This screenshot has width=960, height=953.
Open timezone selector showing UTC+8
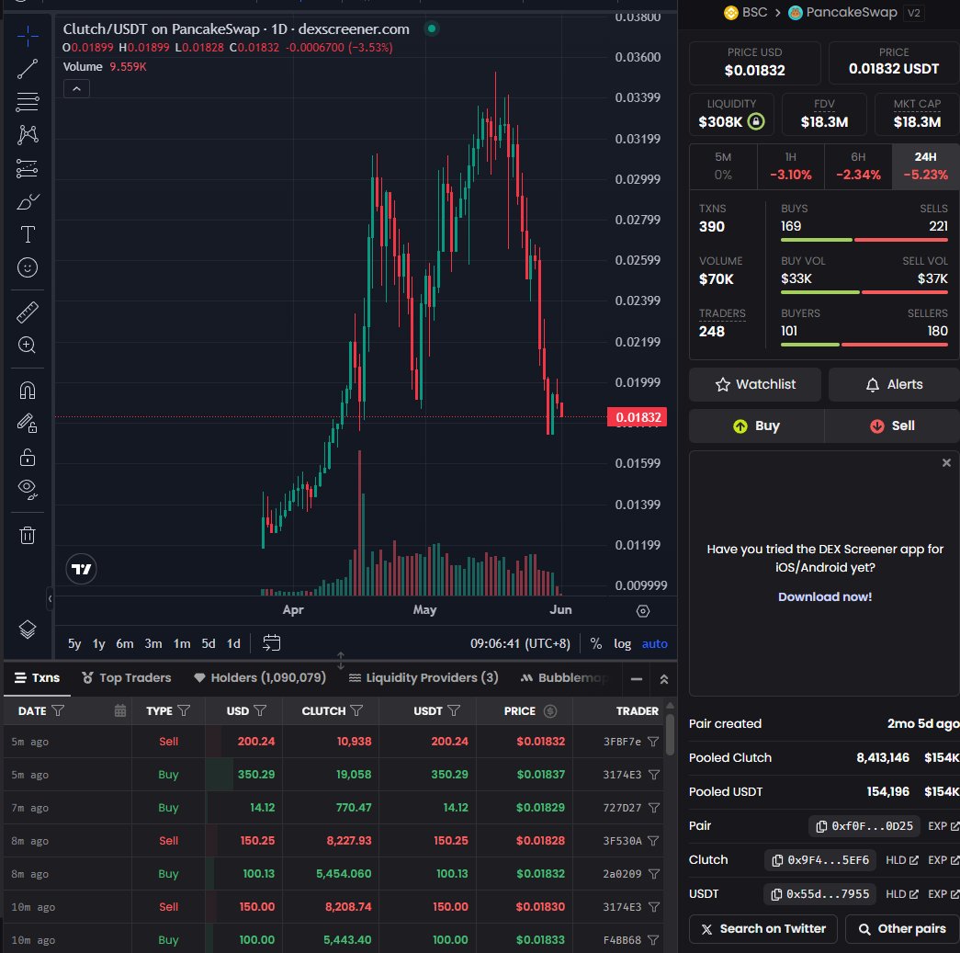pyautogui.click(x=520, y=643)
